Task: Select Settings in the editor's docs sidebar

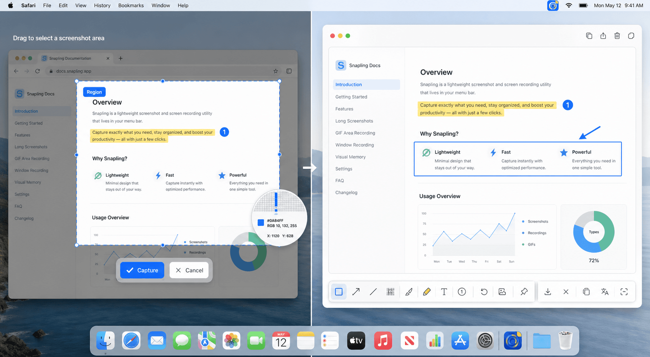Action: pos(344,169)
